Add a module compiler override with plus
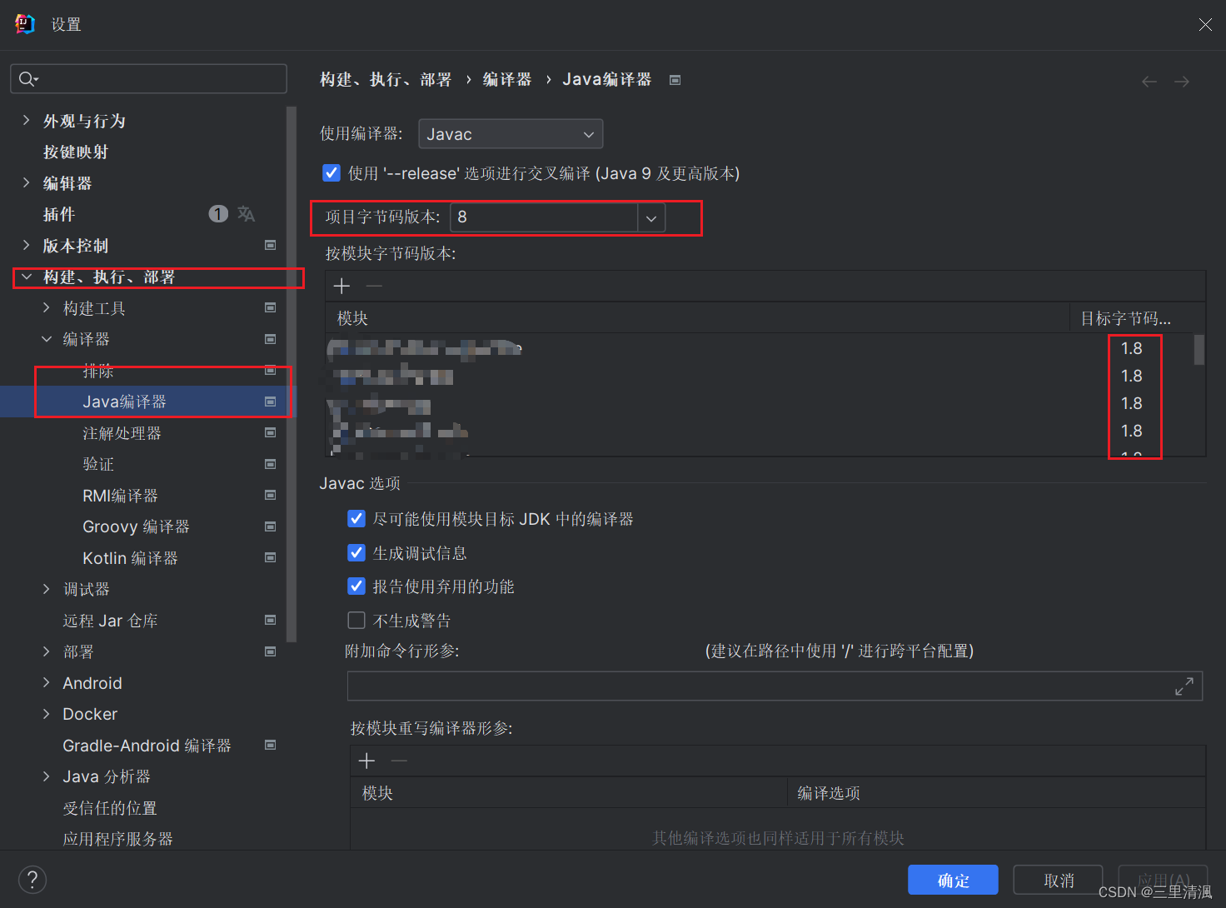Viewport: 1226px width, 908px height. pyautogui.click(x=366, y=761)
